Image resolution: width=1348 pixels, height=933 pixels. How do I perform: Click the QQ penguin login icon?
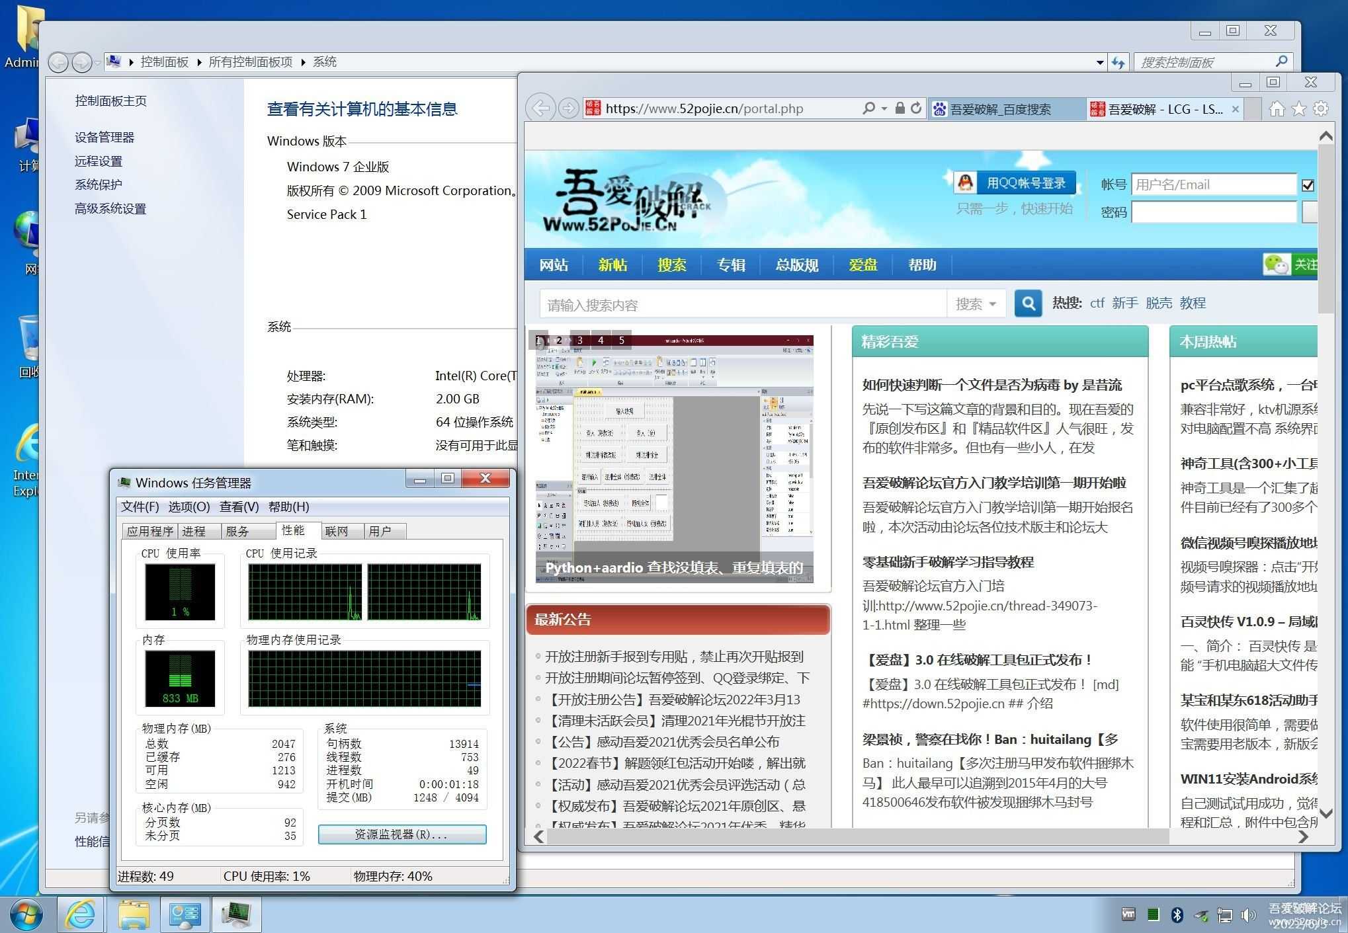(966, 183)
